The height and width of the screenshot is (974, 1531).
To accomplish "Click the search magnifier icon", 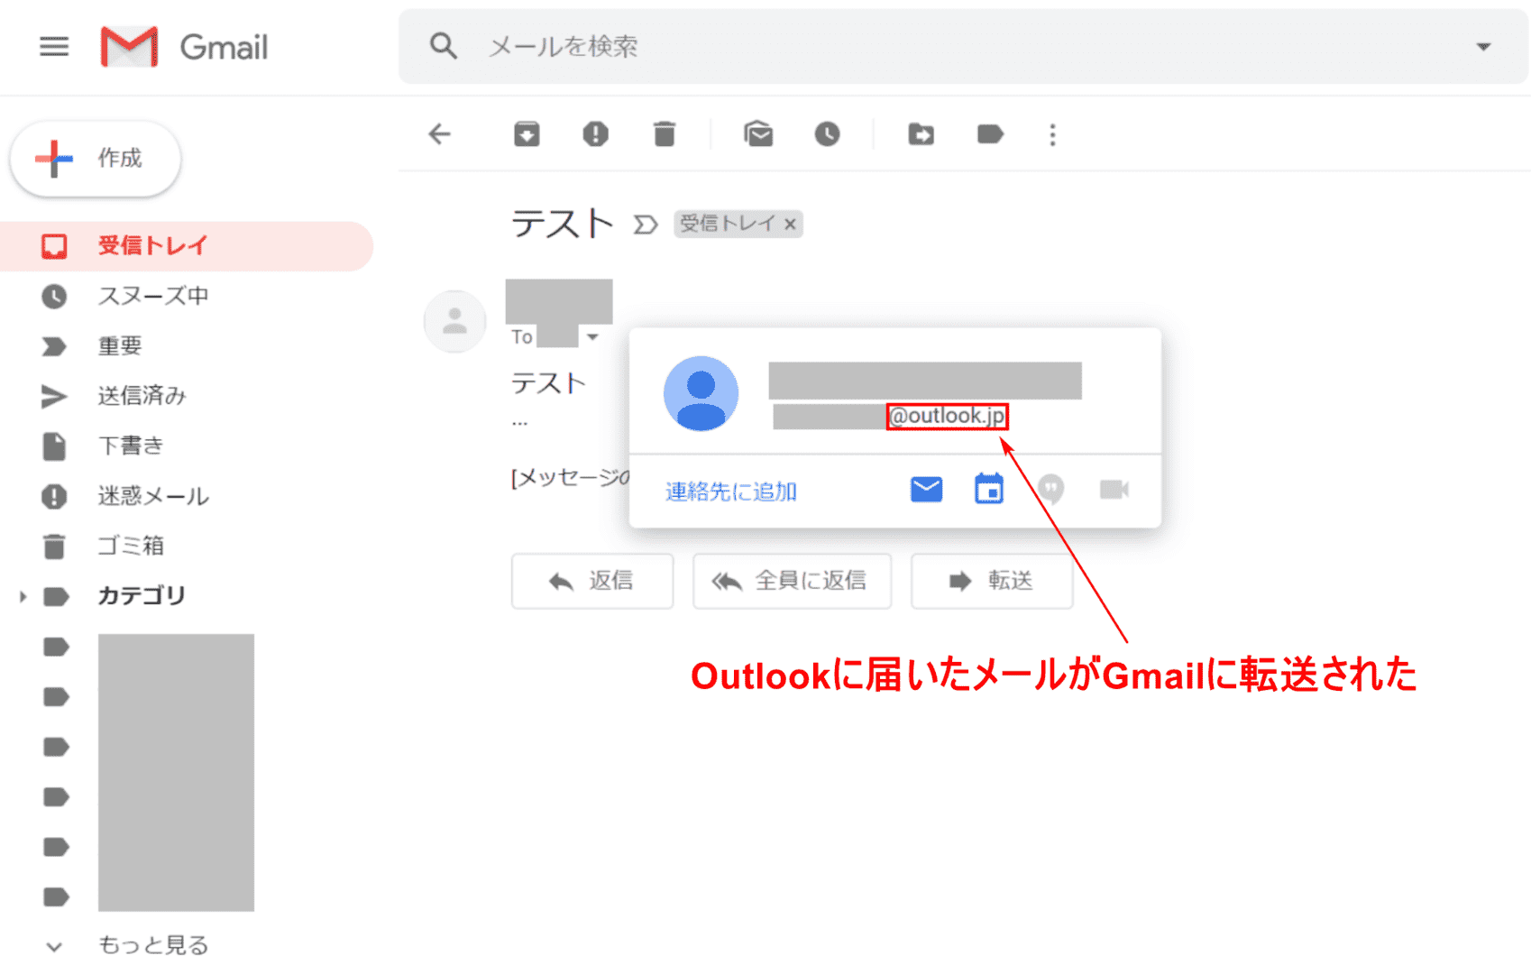I will coord(444,46).
